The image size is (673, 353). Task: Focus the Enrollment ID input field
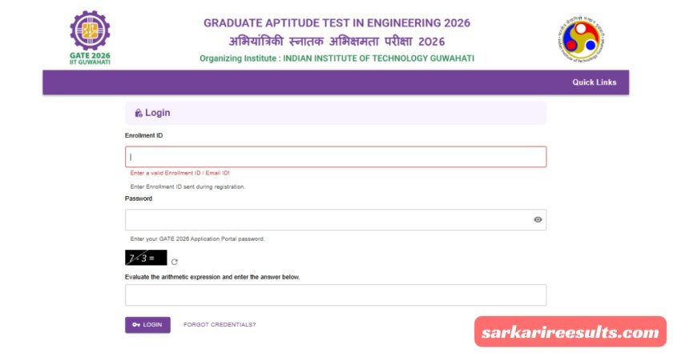[x=336, y=157]
